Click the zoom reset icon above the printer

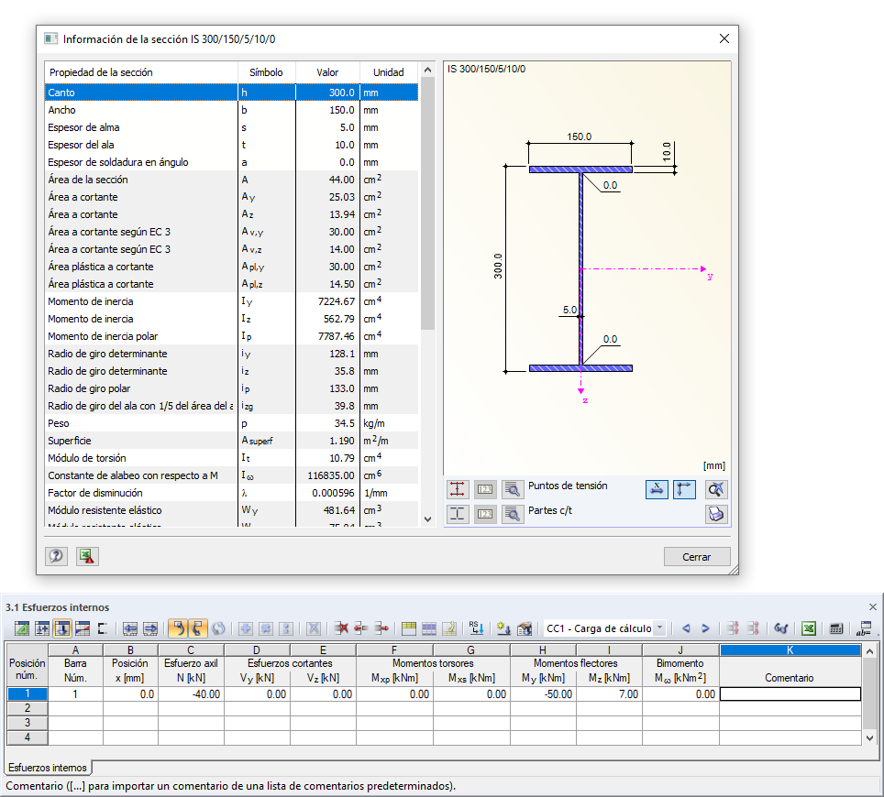tap(716, 489)
